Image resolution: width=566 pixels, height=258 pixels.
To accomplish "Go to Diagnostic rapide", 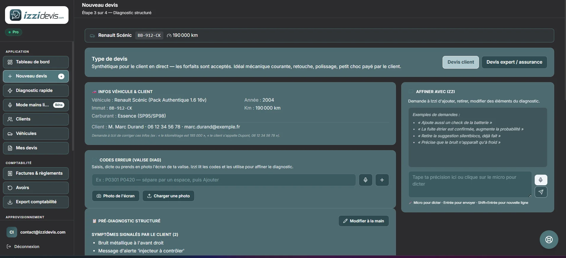I will (x=36, y=91).
